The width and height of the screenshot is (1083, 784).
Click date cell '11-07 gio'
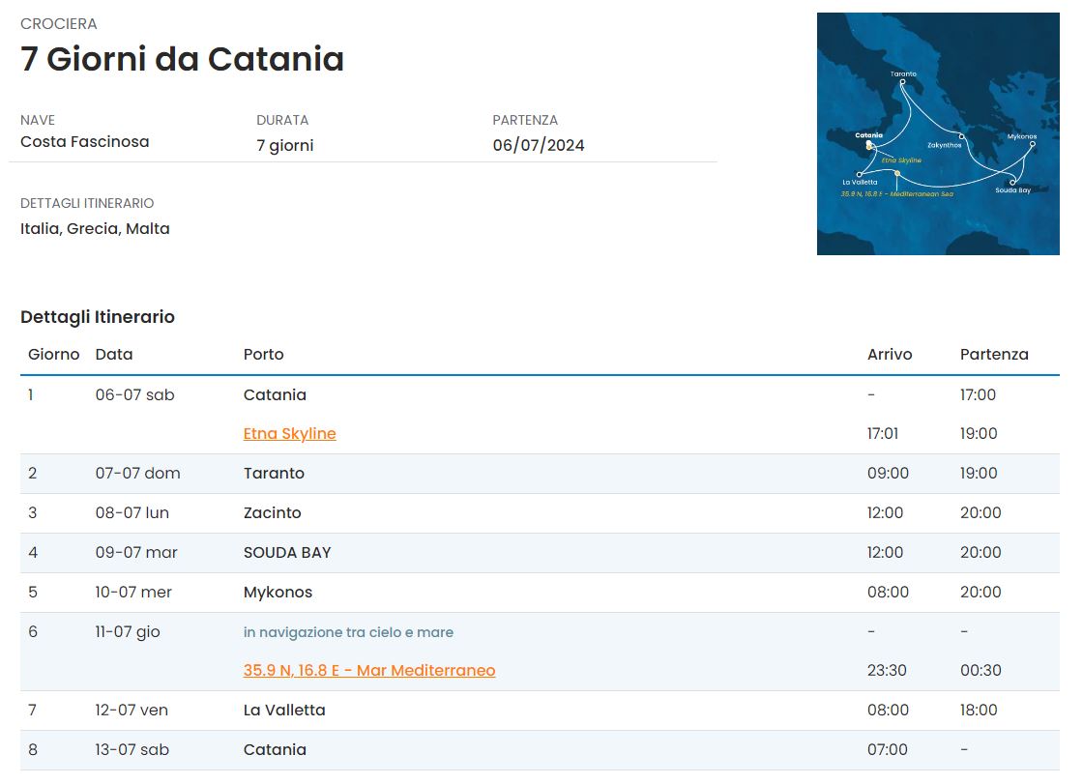pos(128,632)
